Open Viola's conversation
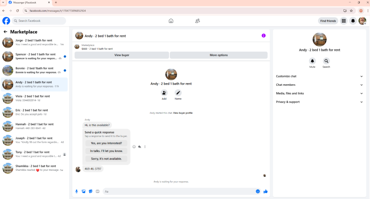Screen dimensions: 370x199 [x=35, y=98]
